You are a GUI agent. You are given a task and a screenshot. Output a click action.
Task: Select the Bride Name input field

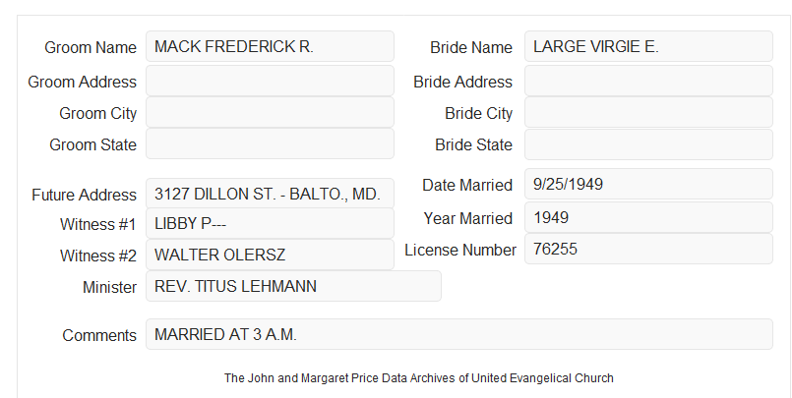click(648, 46)
